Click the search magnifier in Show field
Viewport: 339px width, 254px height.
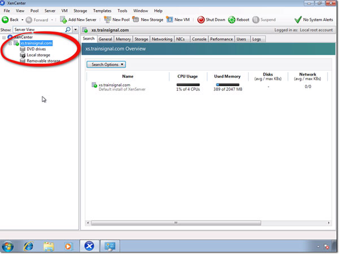68,29
